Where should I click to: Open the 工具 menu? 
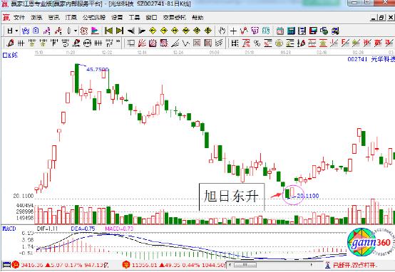tap(134, 18)
